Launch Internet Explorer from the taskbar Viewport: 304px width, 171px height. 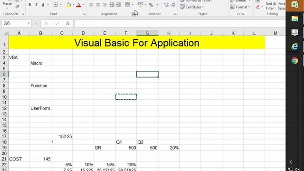294,47
